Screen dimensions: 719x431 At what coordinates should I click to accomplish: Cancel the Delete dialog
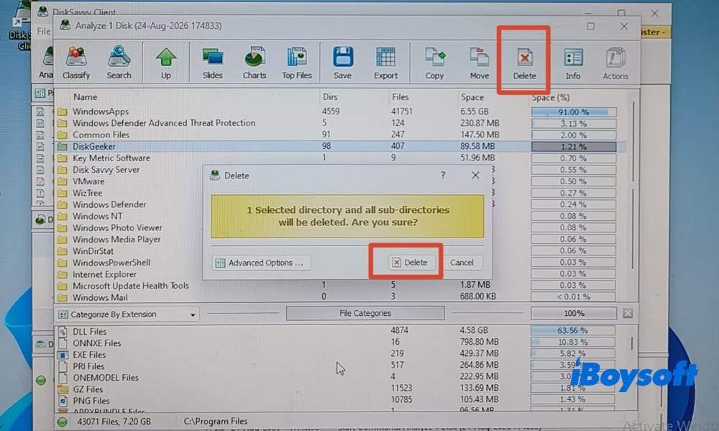[462, 262]
